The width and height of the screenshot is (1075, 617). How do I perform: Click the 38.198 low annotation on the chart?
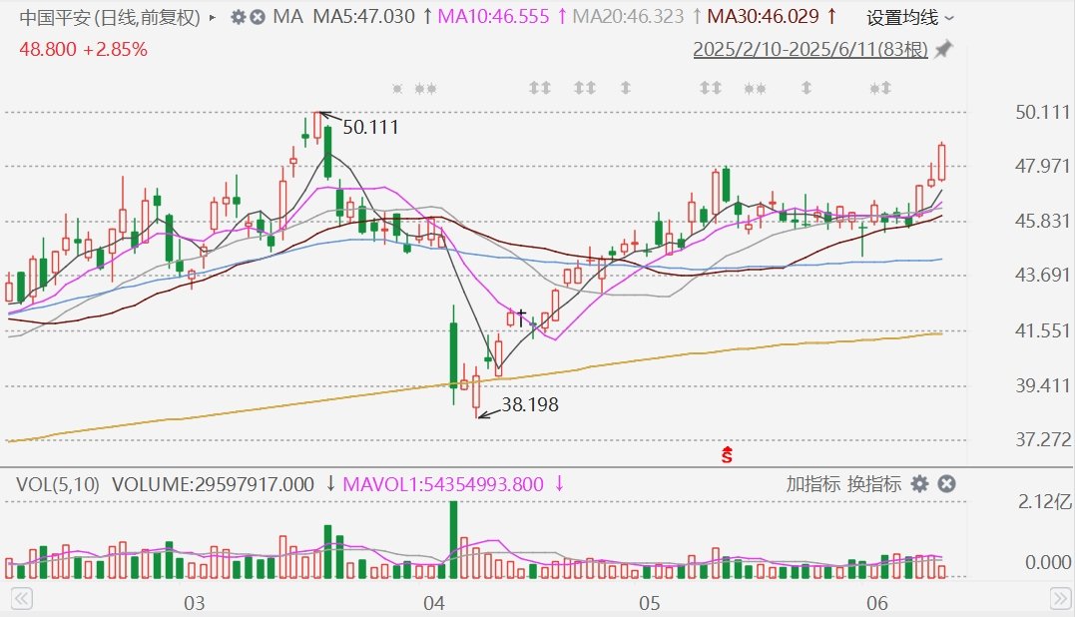coord(530,404)
